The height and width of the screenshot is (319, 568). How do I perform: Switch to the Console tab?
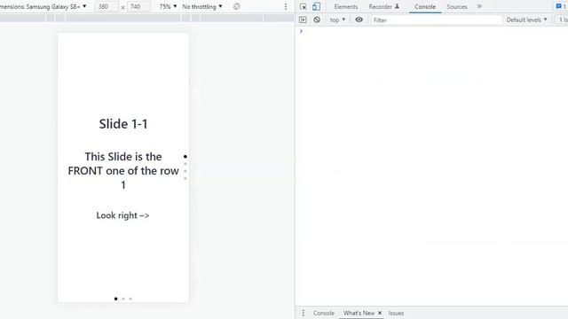click(x=425, y=6)
